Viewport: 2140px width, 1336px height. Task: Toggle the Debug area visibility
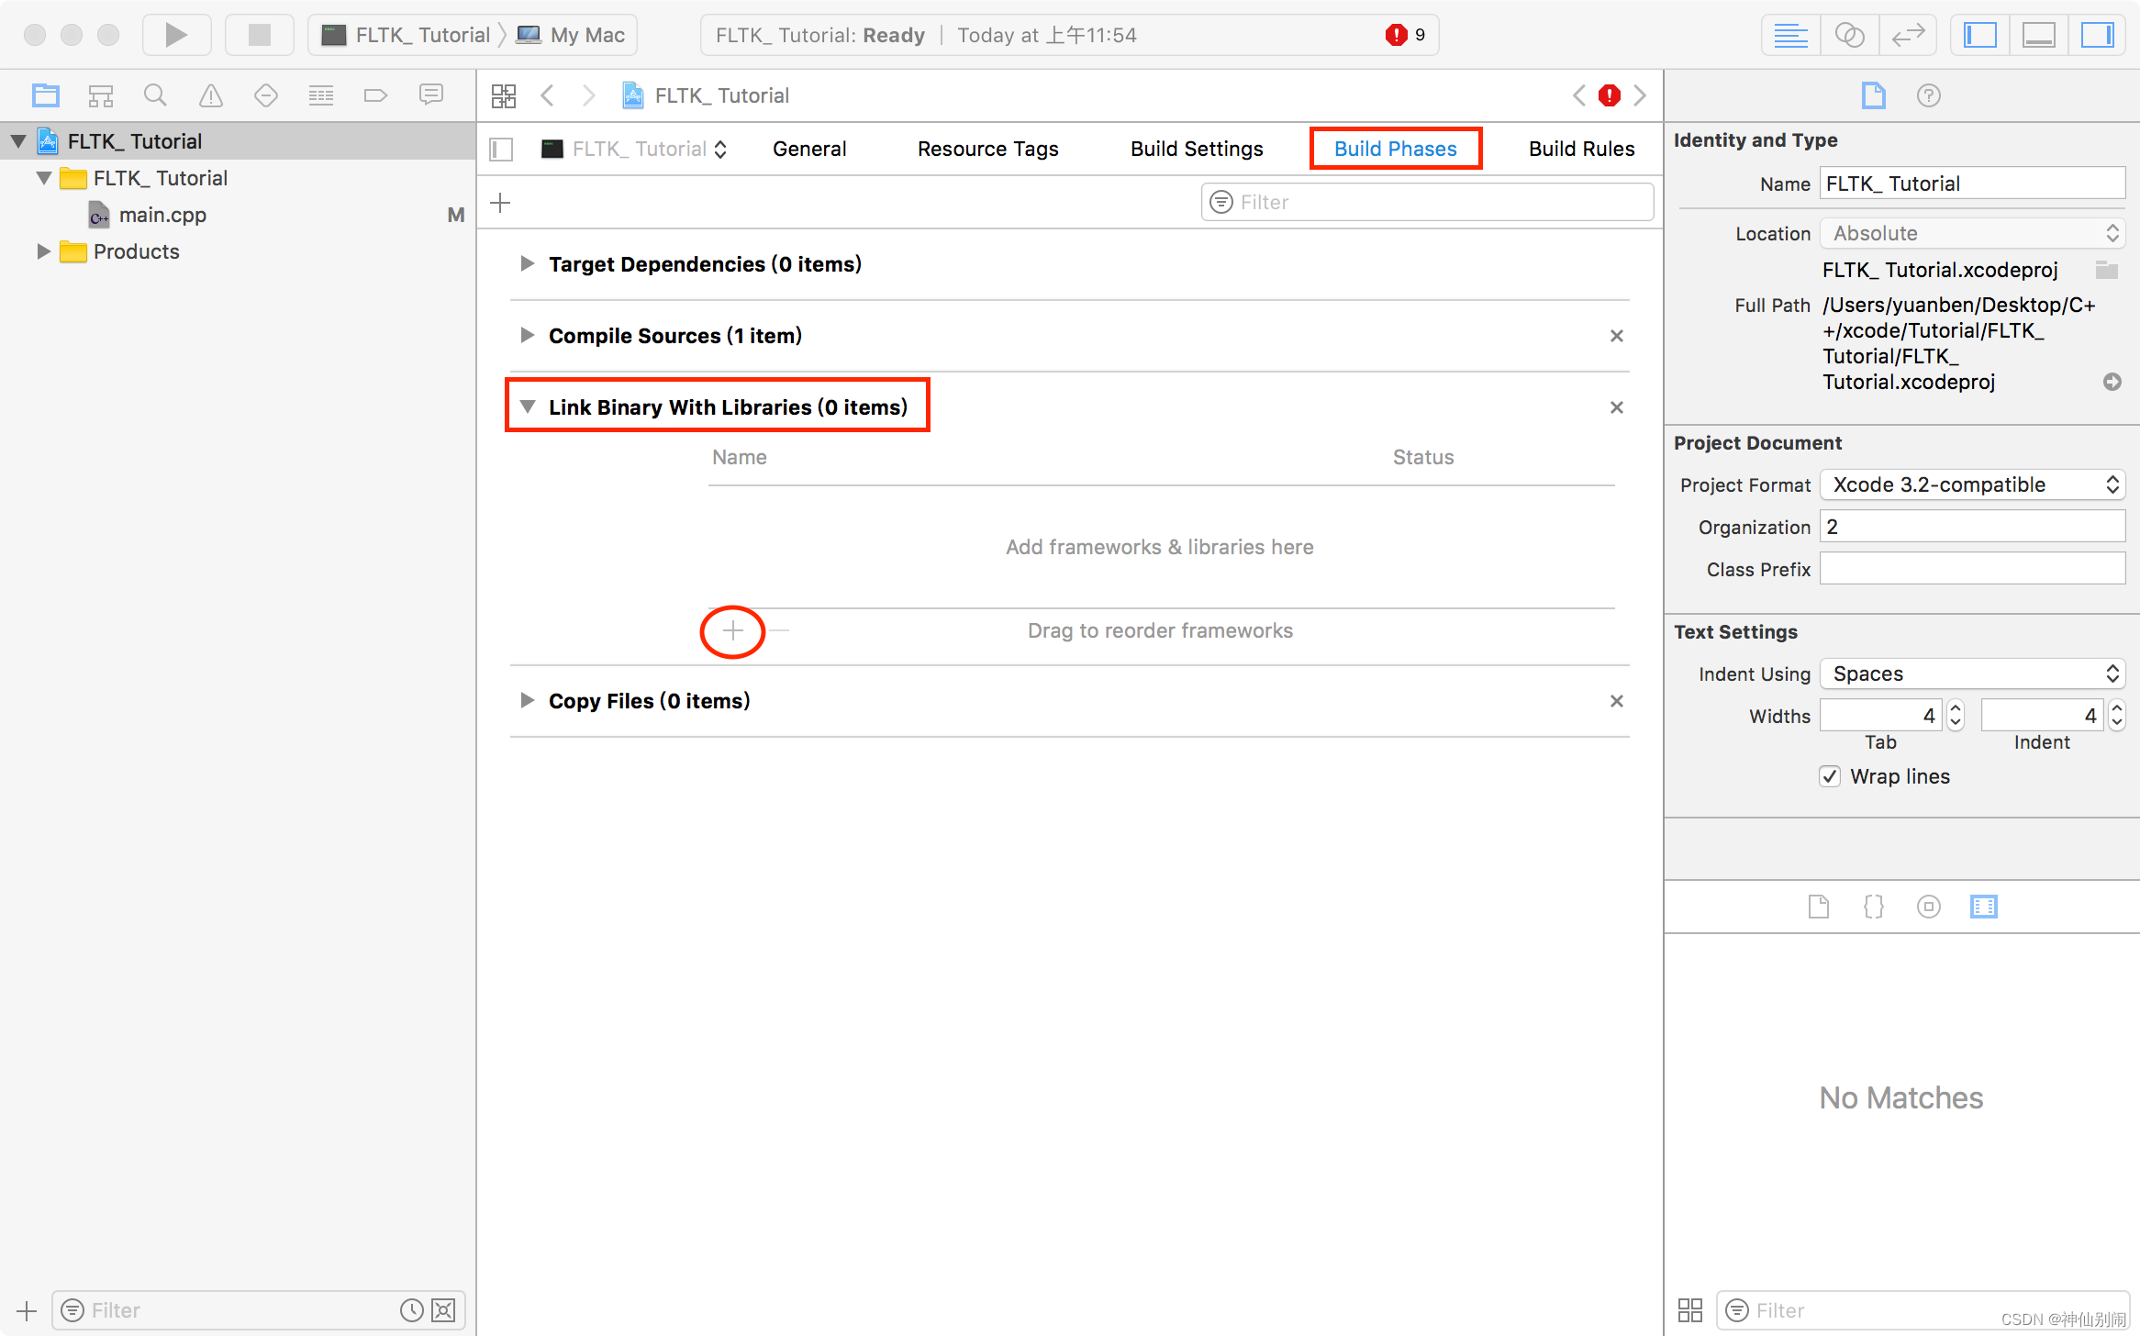point(2039,35)
